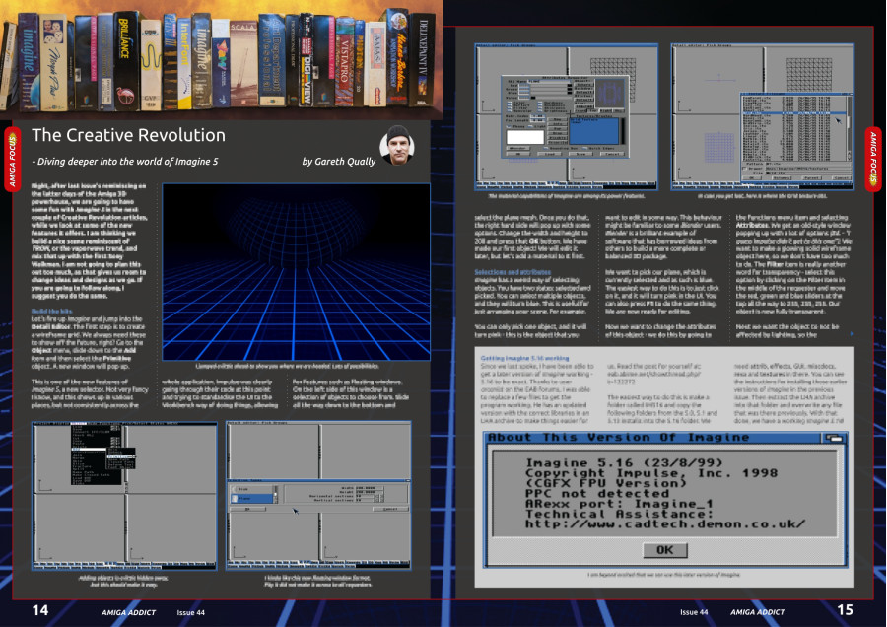Screen dimensions: 887x627
Task: Click the Paint III box spine
Action: [x=170, y=62]
